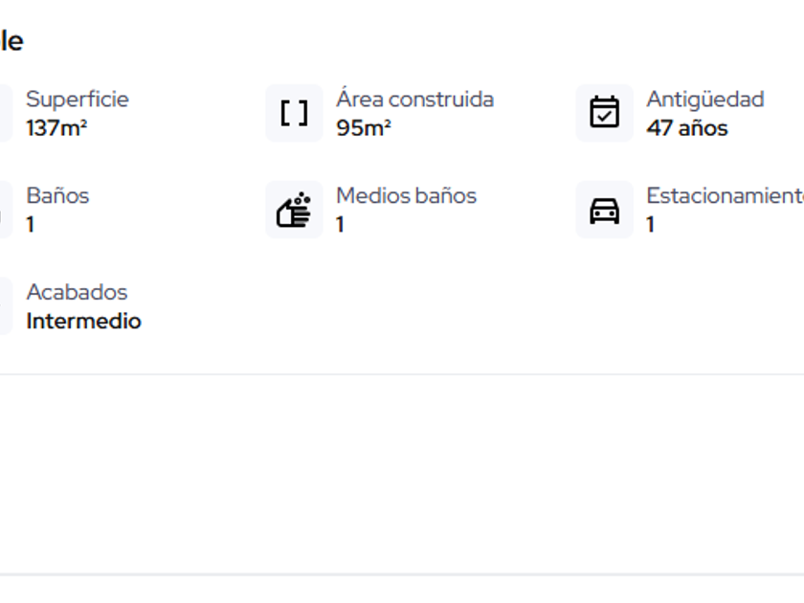
Task: Select the Superficie label
Action: tap(77, 100)
